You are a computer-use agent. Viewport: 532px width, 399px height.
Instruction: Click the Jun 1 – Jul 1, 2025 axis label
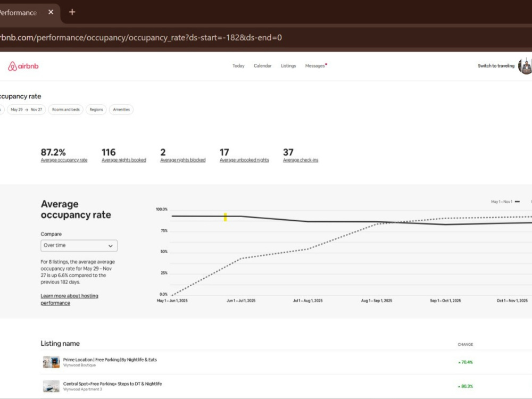point(241,301)
